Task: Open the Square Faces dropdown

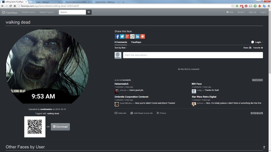Action: point(47,12)
